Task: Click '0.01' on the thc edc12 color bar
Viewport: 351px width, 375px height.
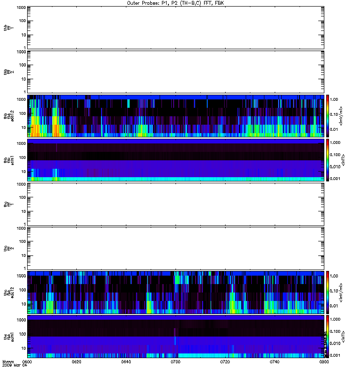Action: click(334, 306)
